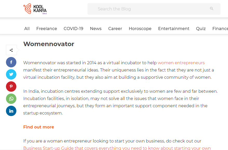Open the Quiz category
Screen dimensions: 228x150
[x=201, y=29]
